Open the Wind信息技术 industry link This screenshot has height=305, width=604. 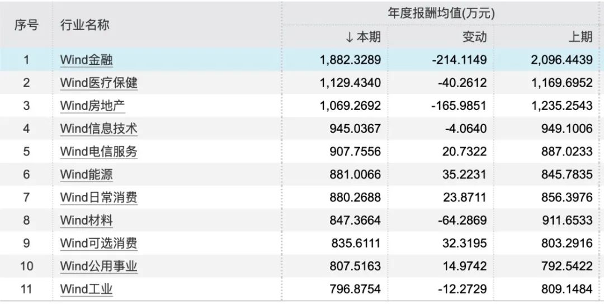(98, 128)
